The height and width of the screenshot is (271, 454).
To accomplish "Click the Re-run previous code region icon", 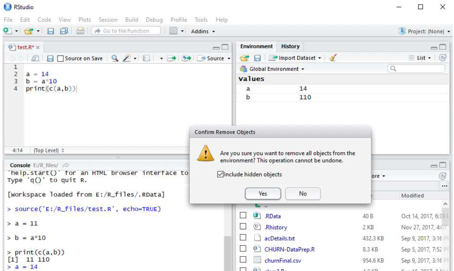I will point(186,58).
